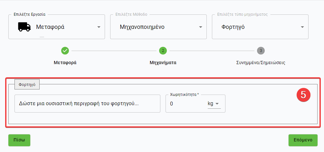Click the Φορτηγό section tab label
This screenshot has width=324, height=152.
click(27, 85)
